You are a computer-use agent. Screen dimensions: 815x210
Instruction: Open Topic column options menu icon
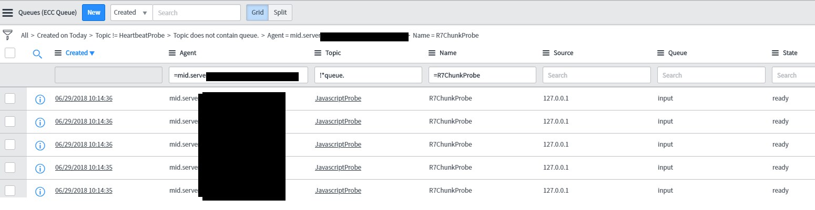tap(318, 53)
